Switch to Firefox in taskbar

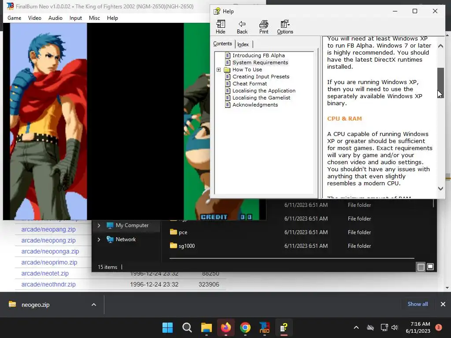(226, 327)
